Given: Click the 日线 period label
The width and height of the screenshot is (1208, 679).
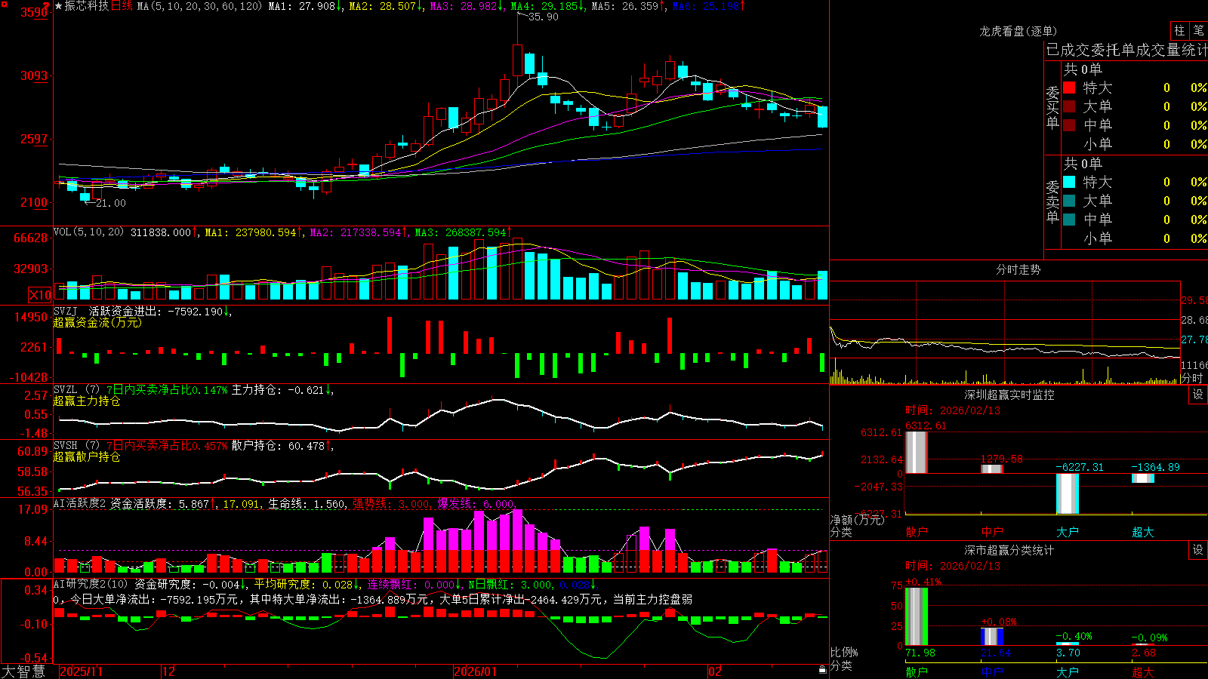Looking at the screenshot, I should pyautogui.click(x=122, y=6).
